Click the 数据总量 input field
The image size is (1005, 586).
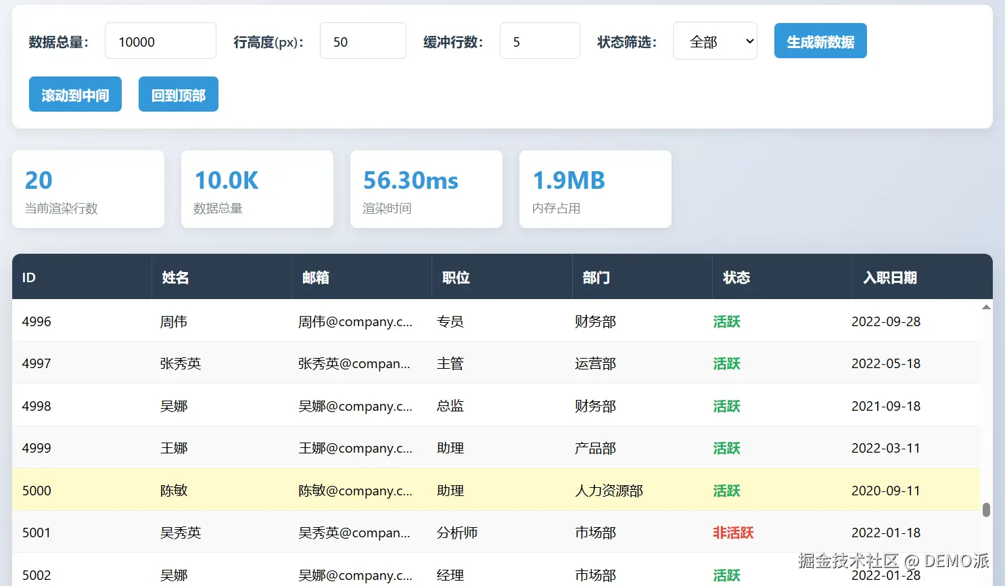(x=161, y=41)
